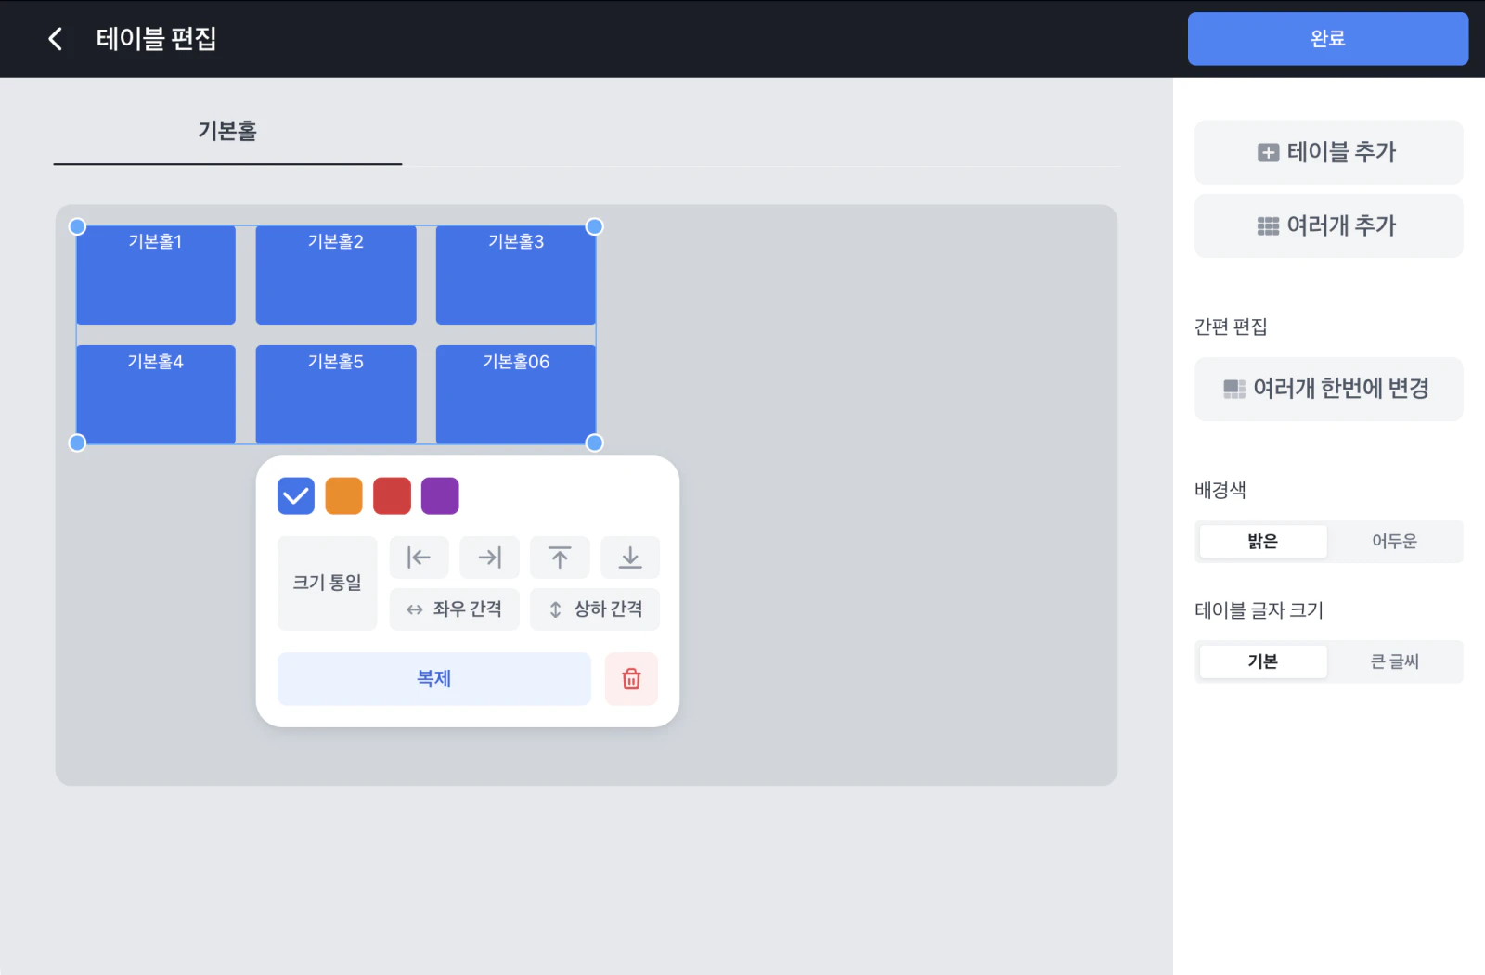This screenshot has width=1485, height=975.
Task: Click the 복제 button
Action: coord(433,679)
